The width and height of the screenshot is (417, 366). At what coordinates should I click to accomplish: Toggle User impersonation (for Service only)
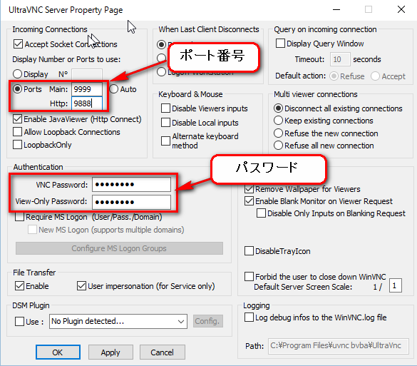(x=81, y=286)
